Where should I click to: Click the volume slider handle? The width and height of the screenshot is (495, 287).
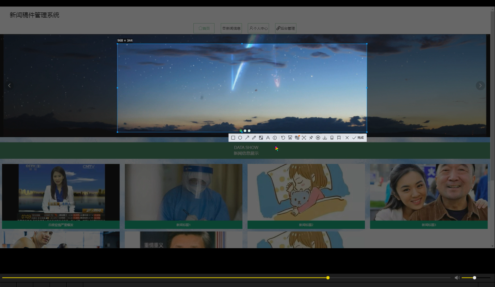pos(474,278)
